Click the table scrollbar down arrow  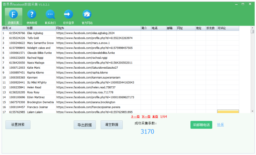pyautogui.click(x=252, y=111)
